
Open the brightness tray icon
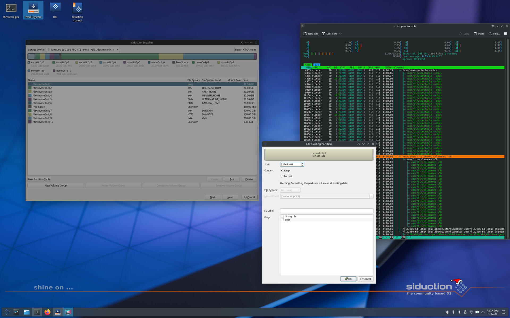(459, 312)
